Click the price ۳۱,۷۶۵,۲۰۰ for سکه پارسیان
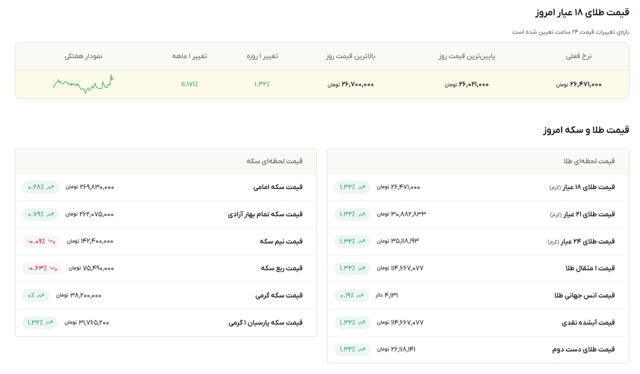 pos(86,322)
